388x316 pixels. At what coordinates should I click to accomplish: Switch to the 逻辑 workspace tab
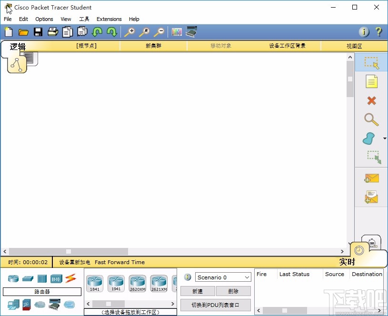click(x=18, y=46)
